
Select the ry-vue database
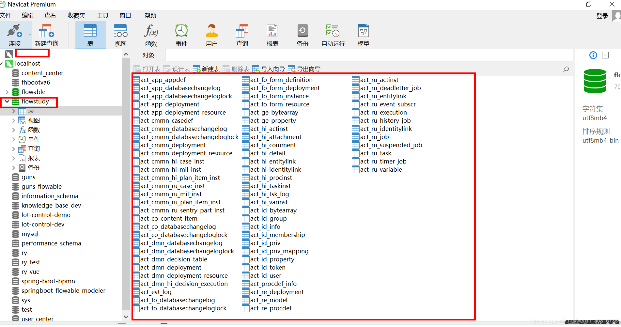pos(30,272)
